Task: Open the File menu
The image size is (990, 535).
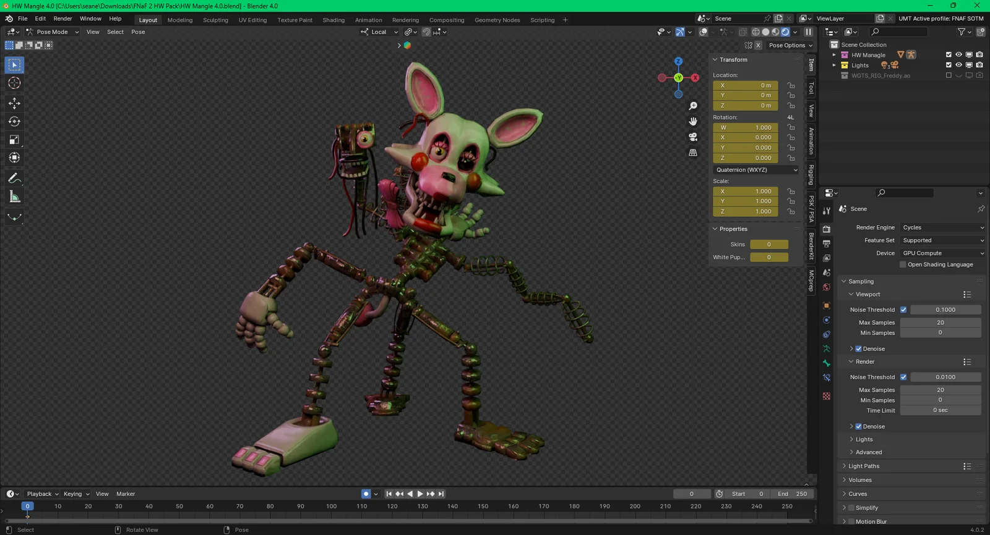Action: [x=22, y=19]
